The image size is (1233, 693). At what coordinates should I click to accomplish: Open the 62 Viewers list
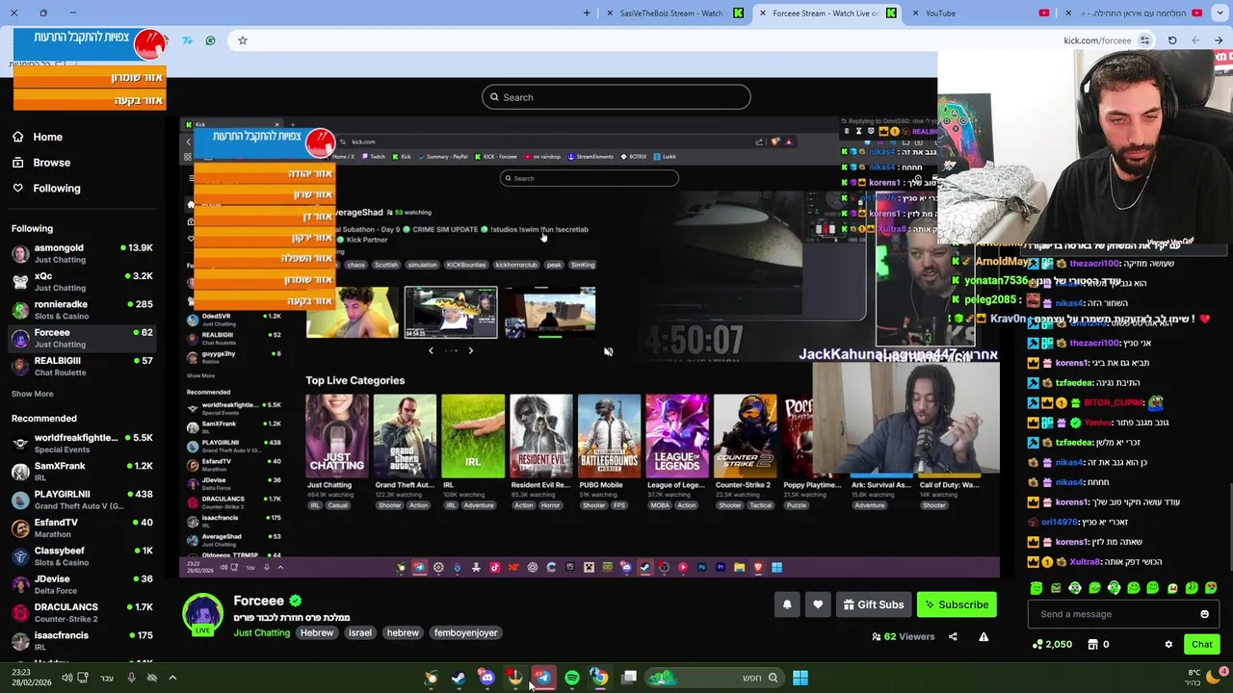click(x=903, y=636)
